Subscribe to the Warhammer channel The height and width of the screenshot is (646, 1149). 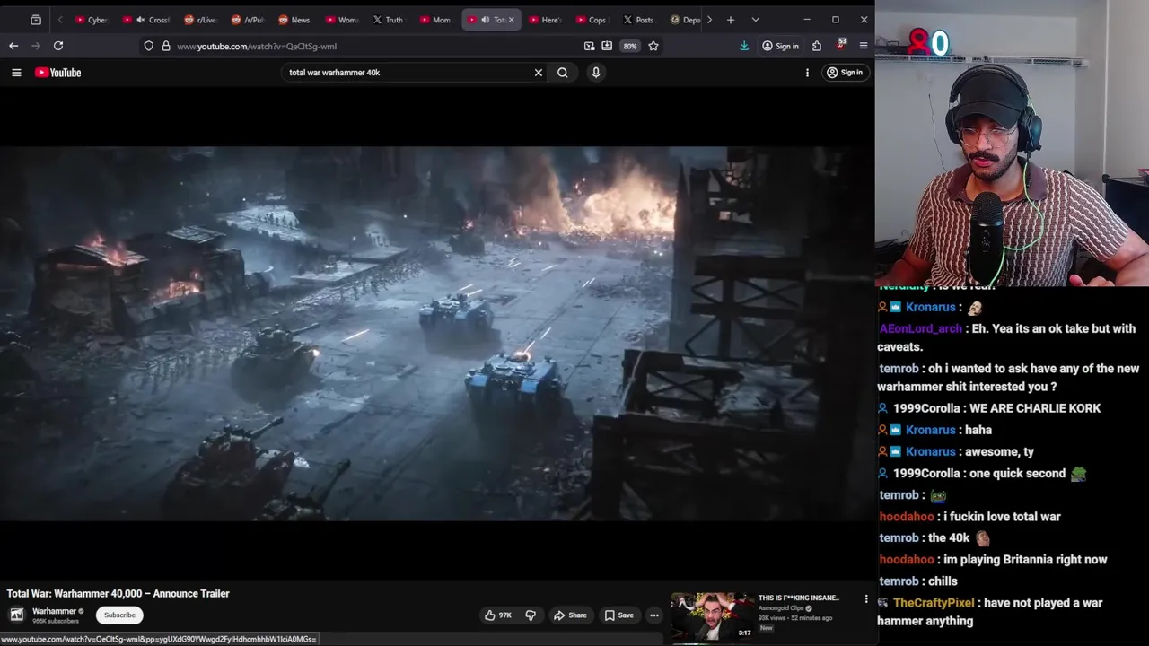119,615
